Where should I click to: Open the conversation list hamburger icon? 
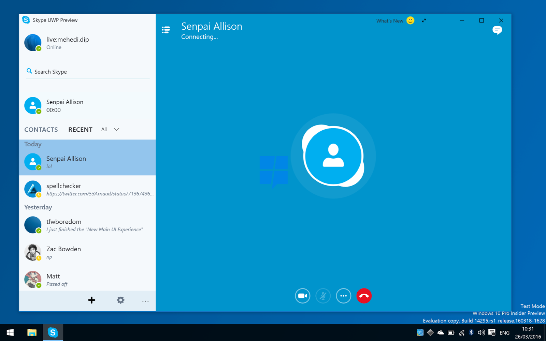click(x=166, y=30)
